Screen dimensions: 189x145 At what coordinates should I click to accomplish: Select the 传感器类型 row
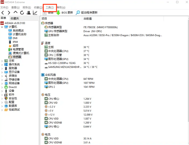tap(81, 27)
